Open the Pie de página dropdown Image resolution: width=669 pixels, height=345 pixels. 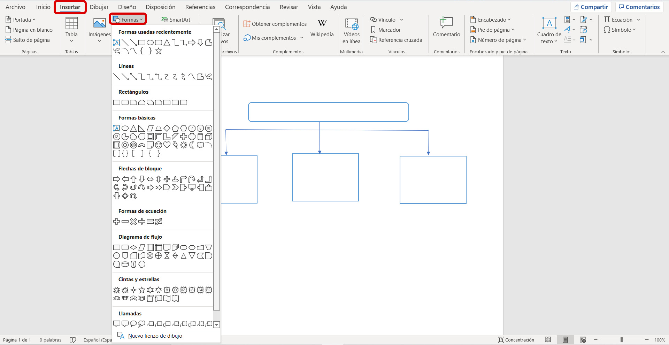[492, 30]
